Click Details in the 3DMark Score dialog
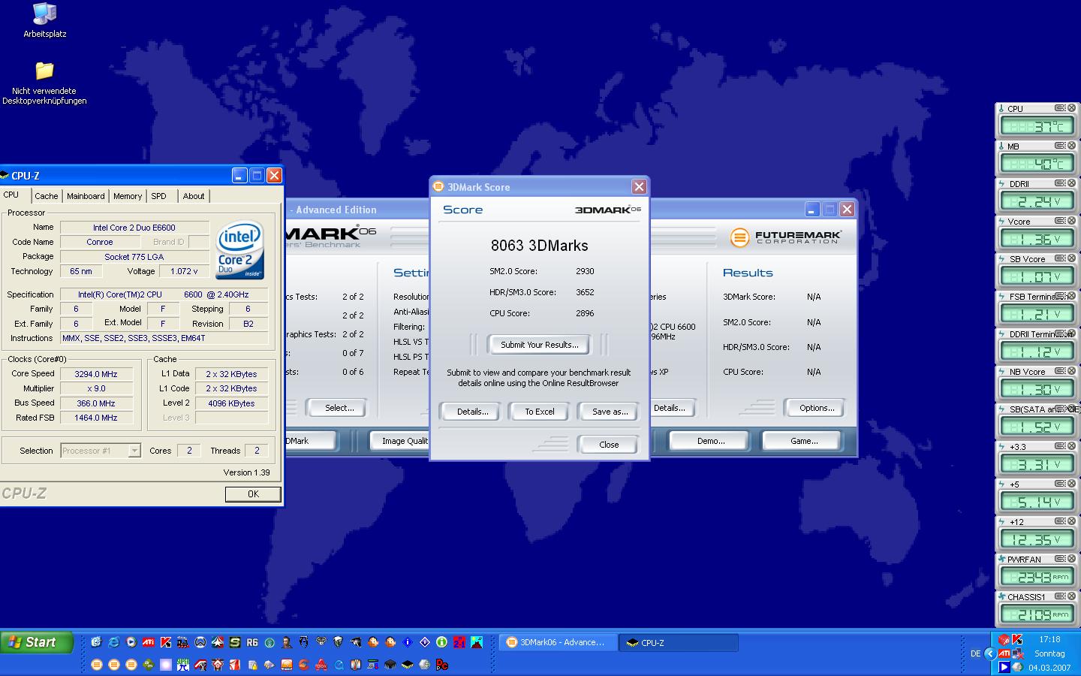 [x=472, y=412]
